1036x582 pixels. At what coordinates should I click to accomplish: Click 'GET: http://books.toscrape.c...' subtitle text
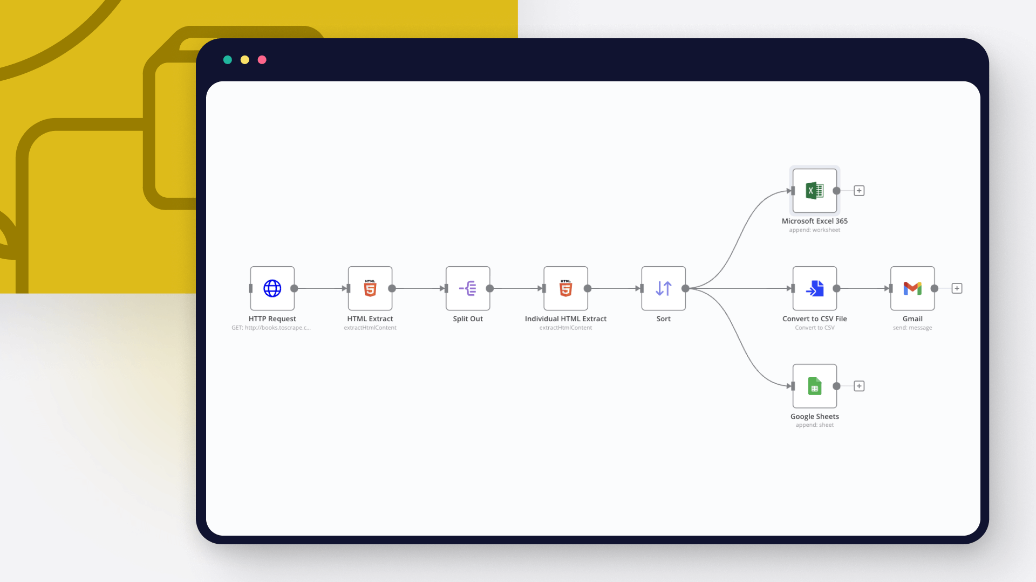[x=272, y=327]
